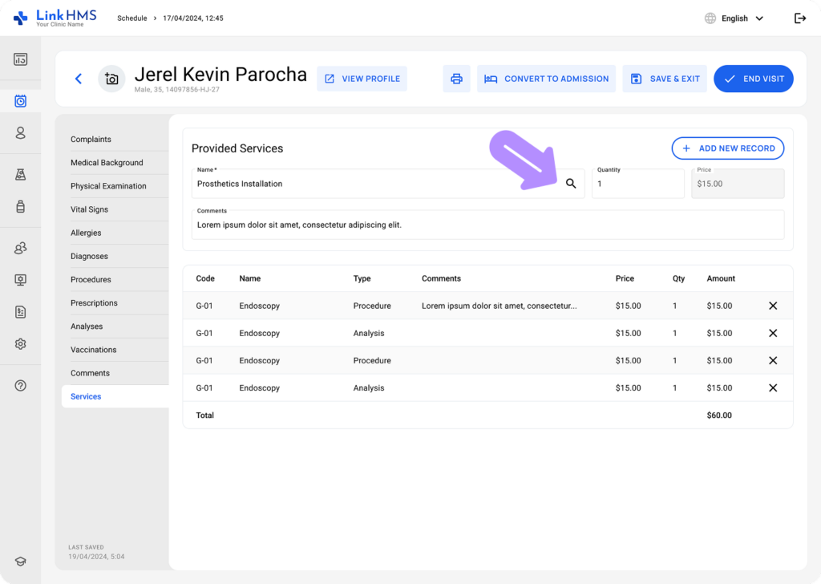Open the Schedule calendar icon in sidebar

[x=21, y=100]
